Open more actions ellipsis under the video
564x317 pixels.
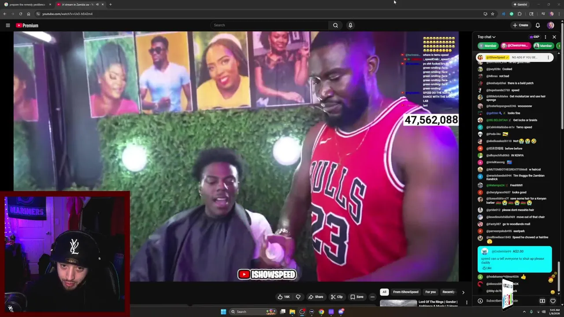click(x=372, y=297)
